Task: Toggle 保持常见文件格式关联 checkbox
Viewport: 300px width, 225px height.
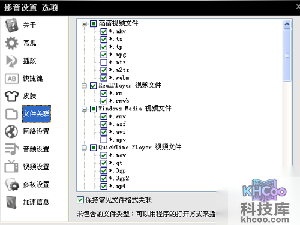Action: [80, 200]
